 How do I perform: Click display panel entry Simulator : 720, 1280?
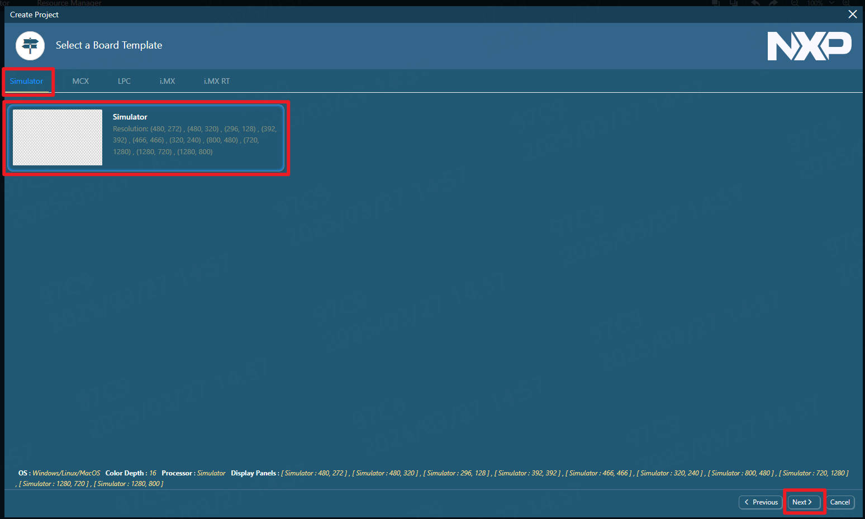click(x=814, y=473)
